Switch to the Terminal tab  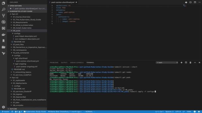(90, 62)
